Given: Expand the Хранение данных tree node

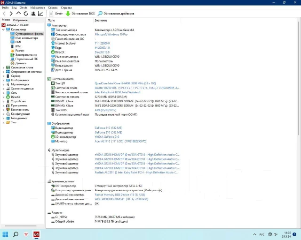Looking at the screenshot, I should pos(3,89).
